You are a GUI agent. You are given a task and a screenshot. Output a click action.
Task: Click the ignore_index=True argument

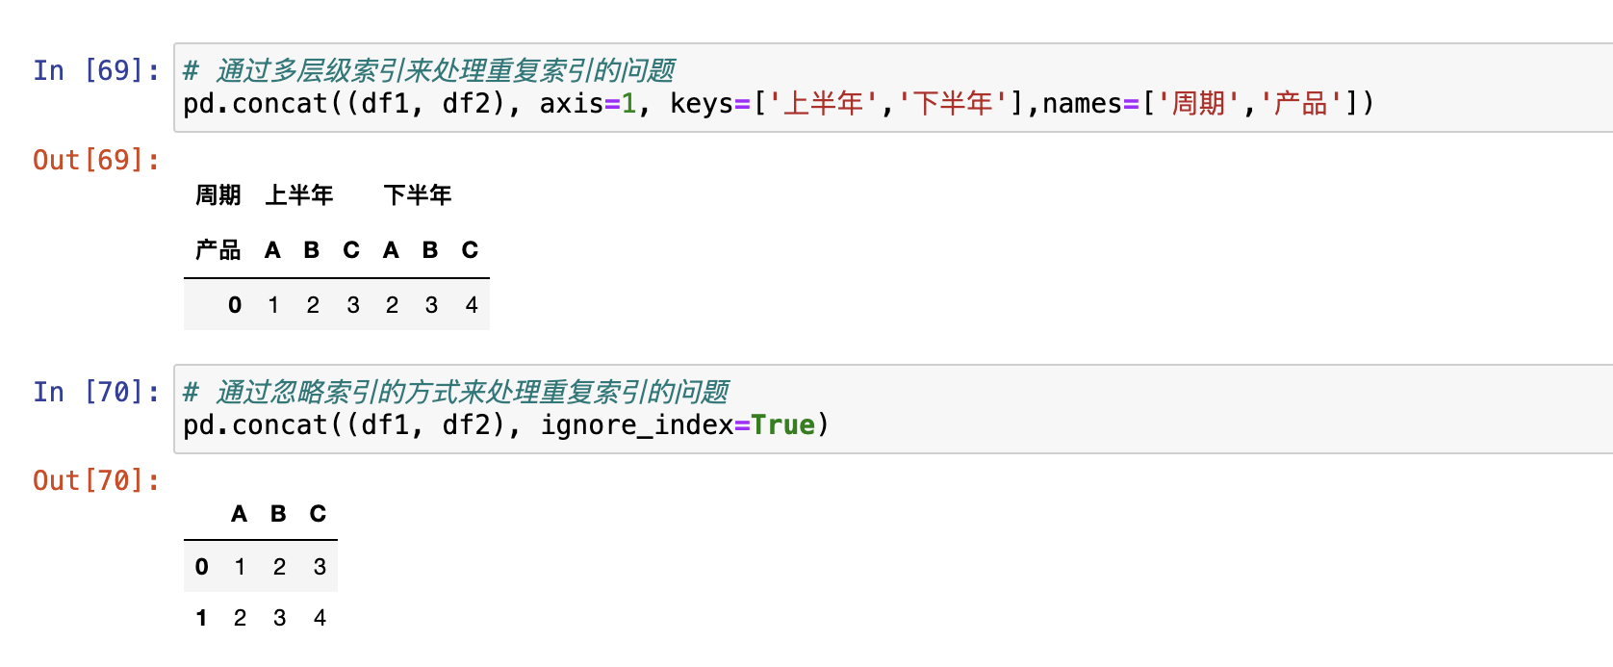(678, 424)
